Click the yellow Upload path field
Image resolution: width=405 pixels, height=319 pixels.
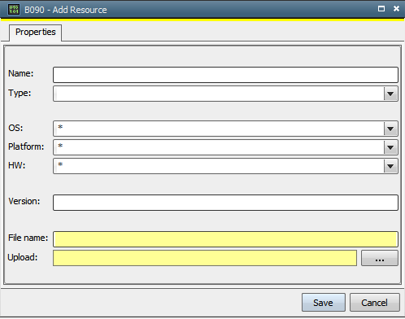pos(205,258)
